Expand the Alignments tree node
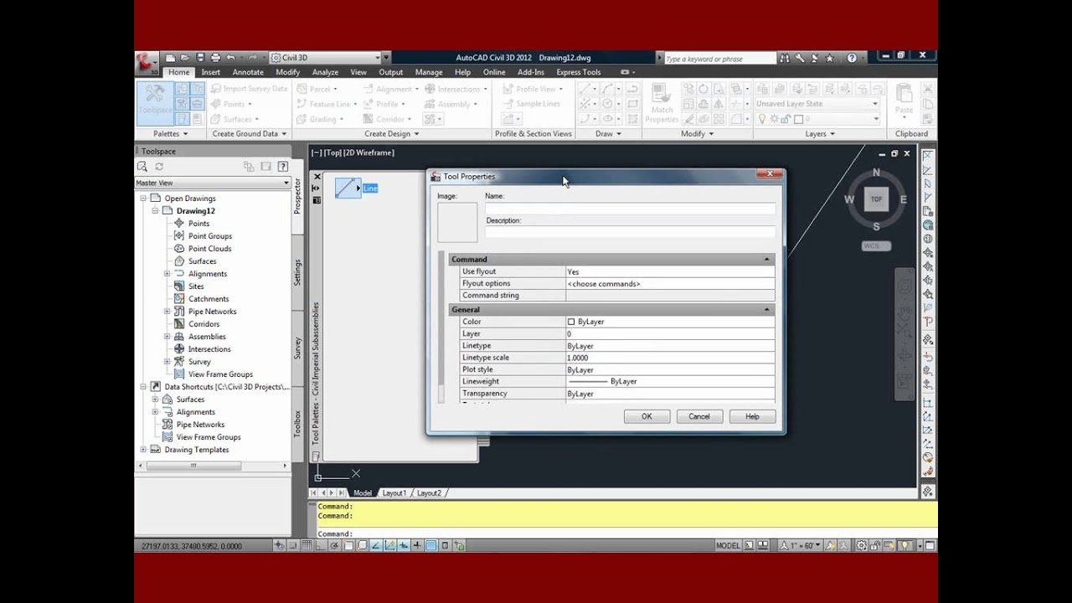This screenshot has height=603, width=1072. [x=167, y=274]
